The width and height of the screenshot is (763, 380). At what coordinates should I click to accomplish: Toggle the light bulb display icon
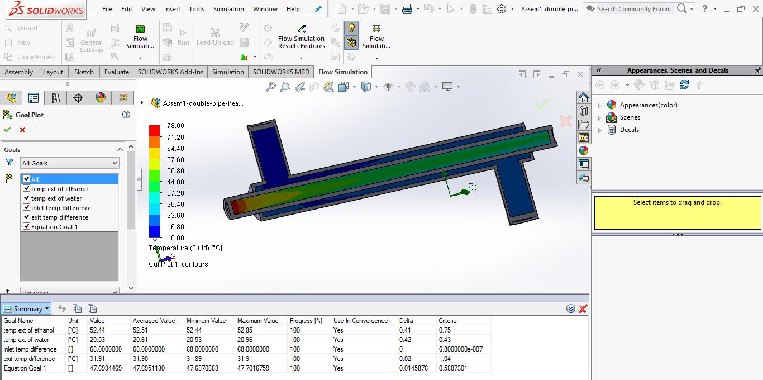pyautogui.click(x=351, y=28)
